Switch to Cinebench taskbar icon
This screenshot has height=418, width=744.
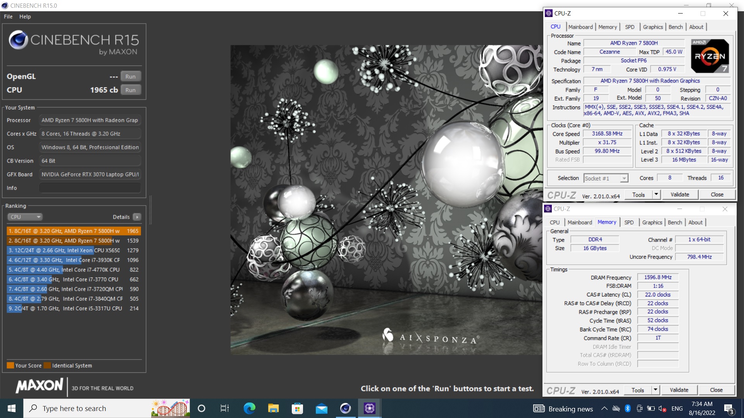pos(345,408)
